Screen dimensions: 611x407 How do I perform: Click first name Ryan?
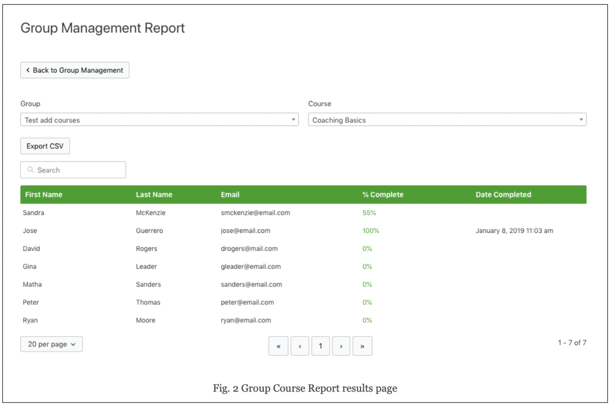point(30,320)
